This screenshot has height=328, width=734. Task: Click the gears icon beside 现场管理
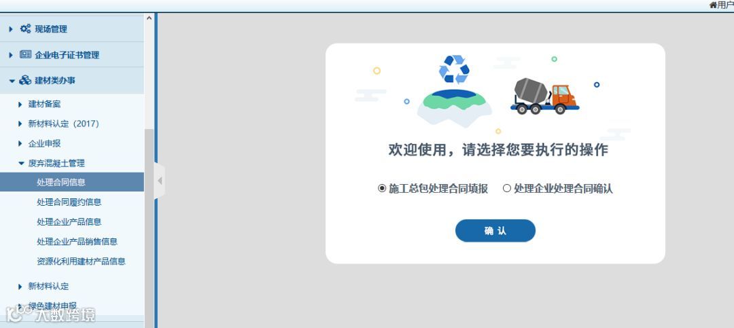(25, 29)
